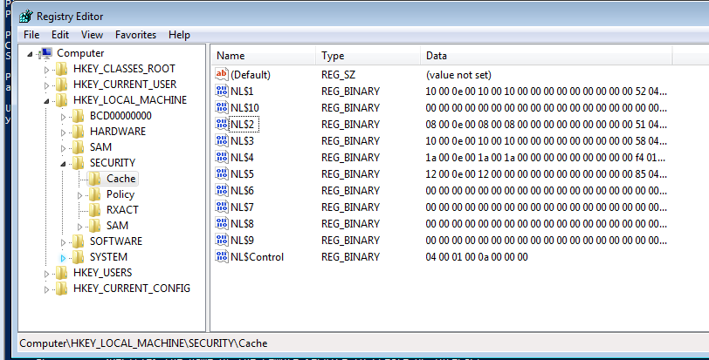The image size is (709, 360).
Task: Click the NL$6 binary value icon
Action: tap(222, 190)
